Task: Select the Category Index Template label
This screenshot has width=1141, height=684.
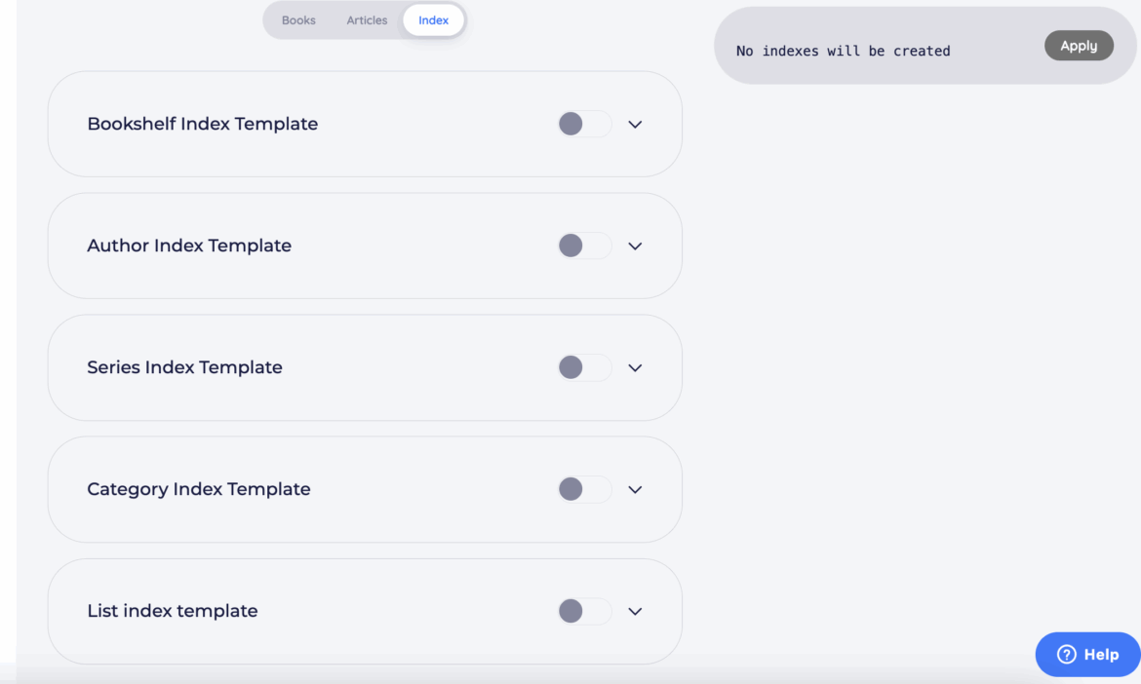Action: 198,489
